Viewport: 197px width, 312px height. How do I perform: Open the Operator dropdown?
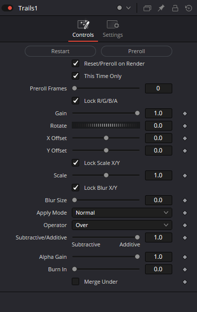[122, 225]
